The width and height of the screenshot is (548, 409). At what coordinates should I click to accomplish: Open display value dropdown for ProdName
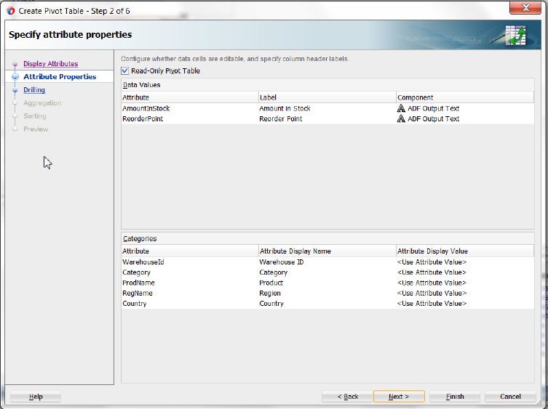(465, 283)
